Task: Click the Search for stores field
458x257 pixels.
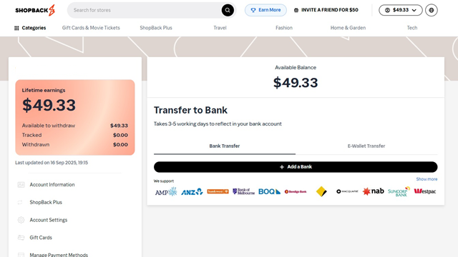Action: point(146,10)
